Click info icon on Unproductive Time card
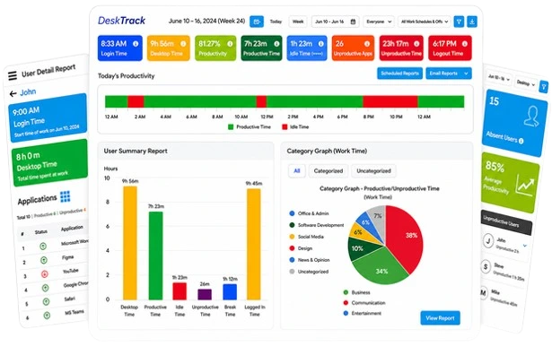 tap(416, 44)
